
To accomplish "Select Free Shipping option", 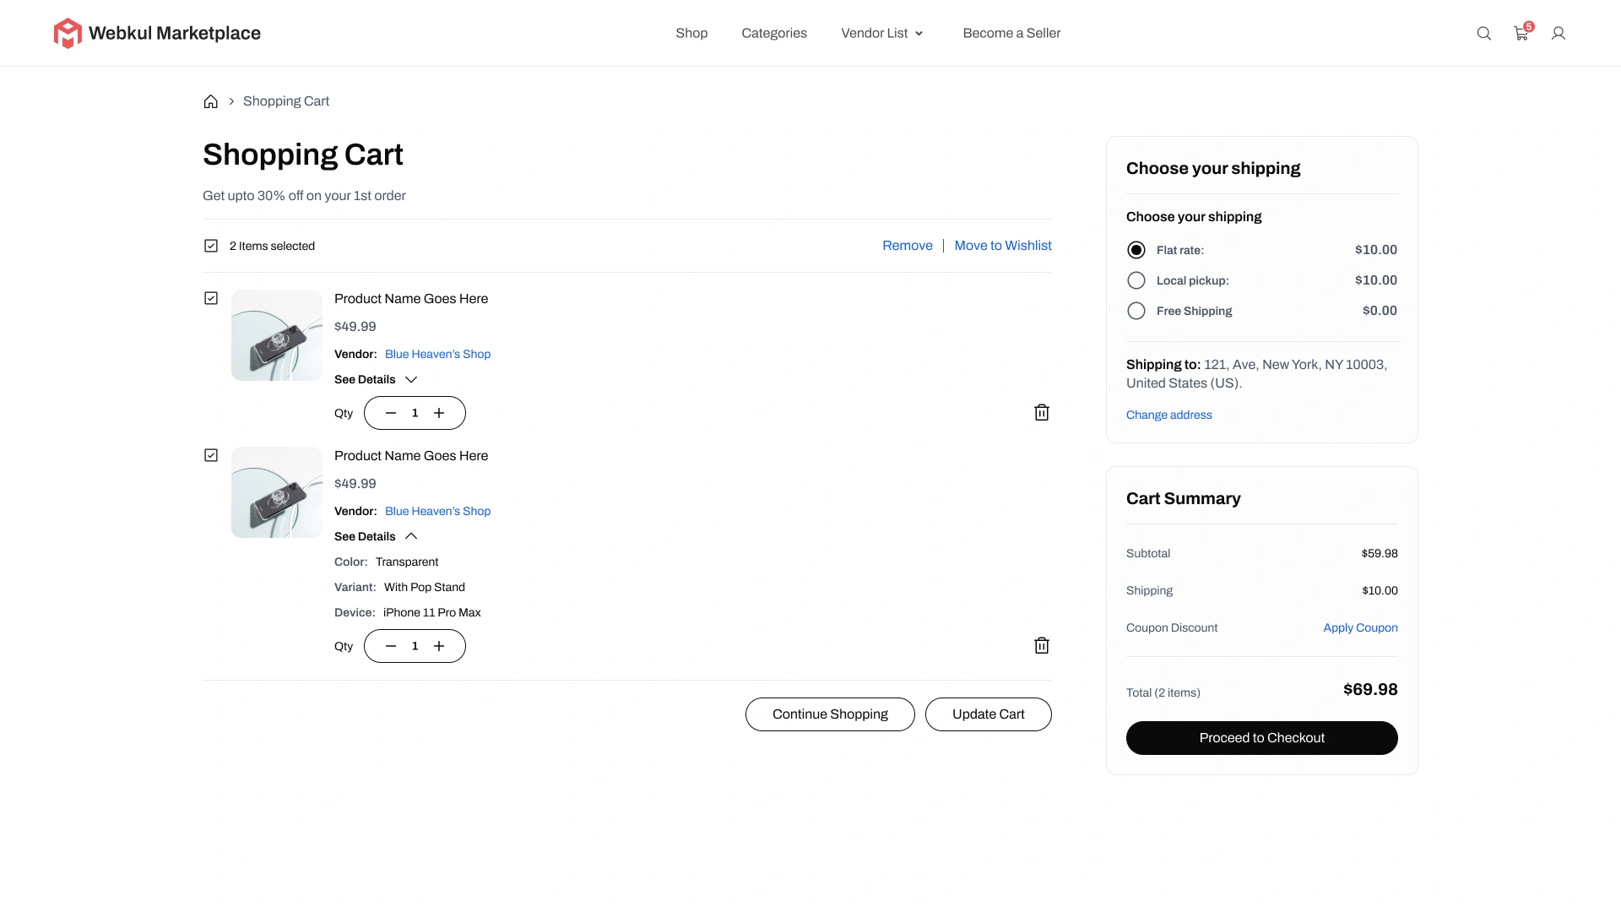I will point(1136,311).
